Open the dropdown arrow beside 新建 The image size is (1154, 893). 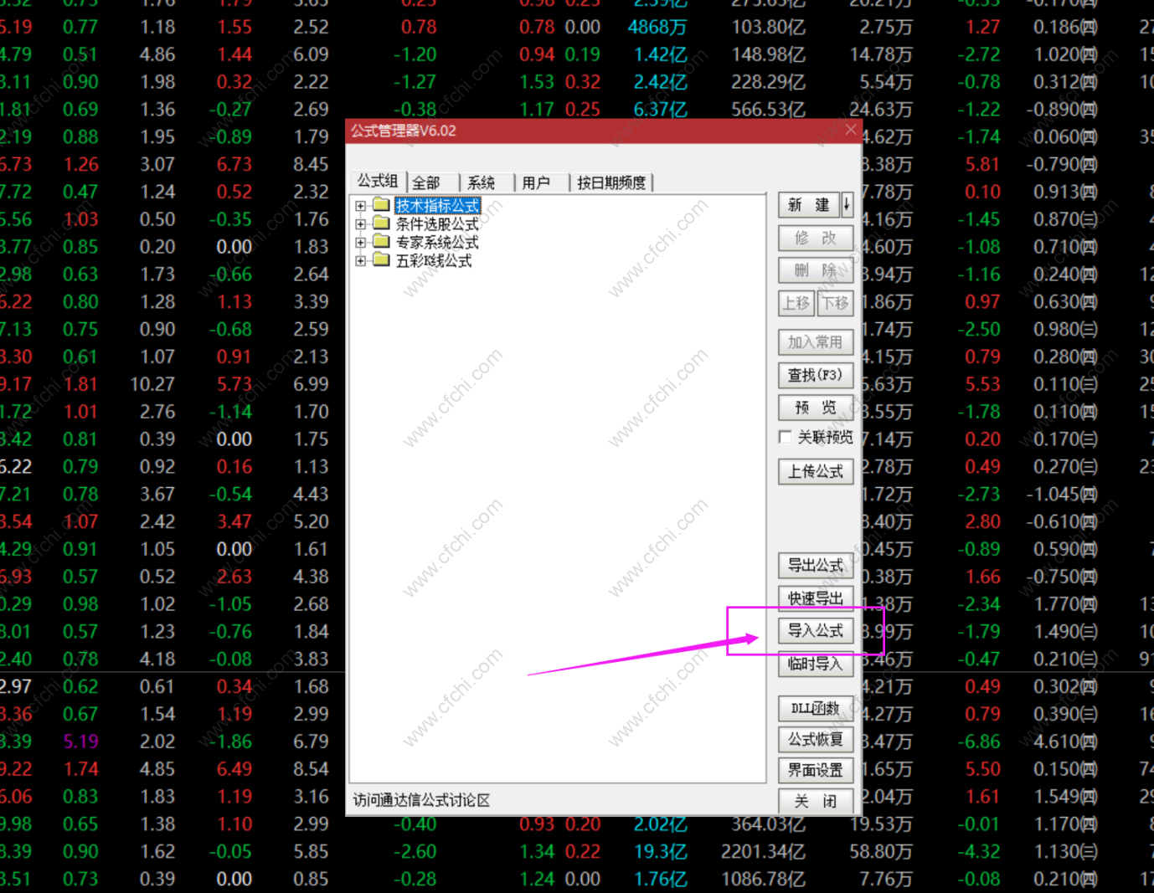pos(847,204)
